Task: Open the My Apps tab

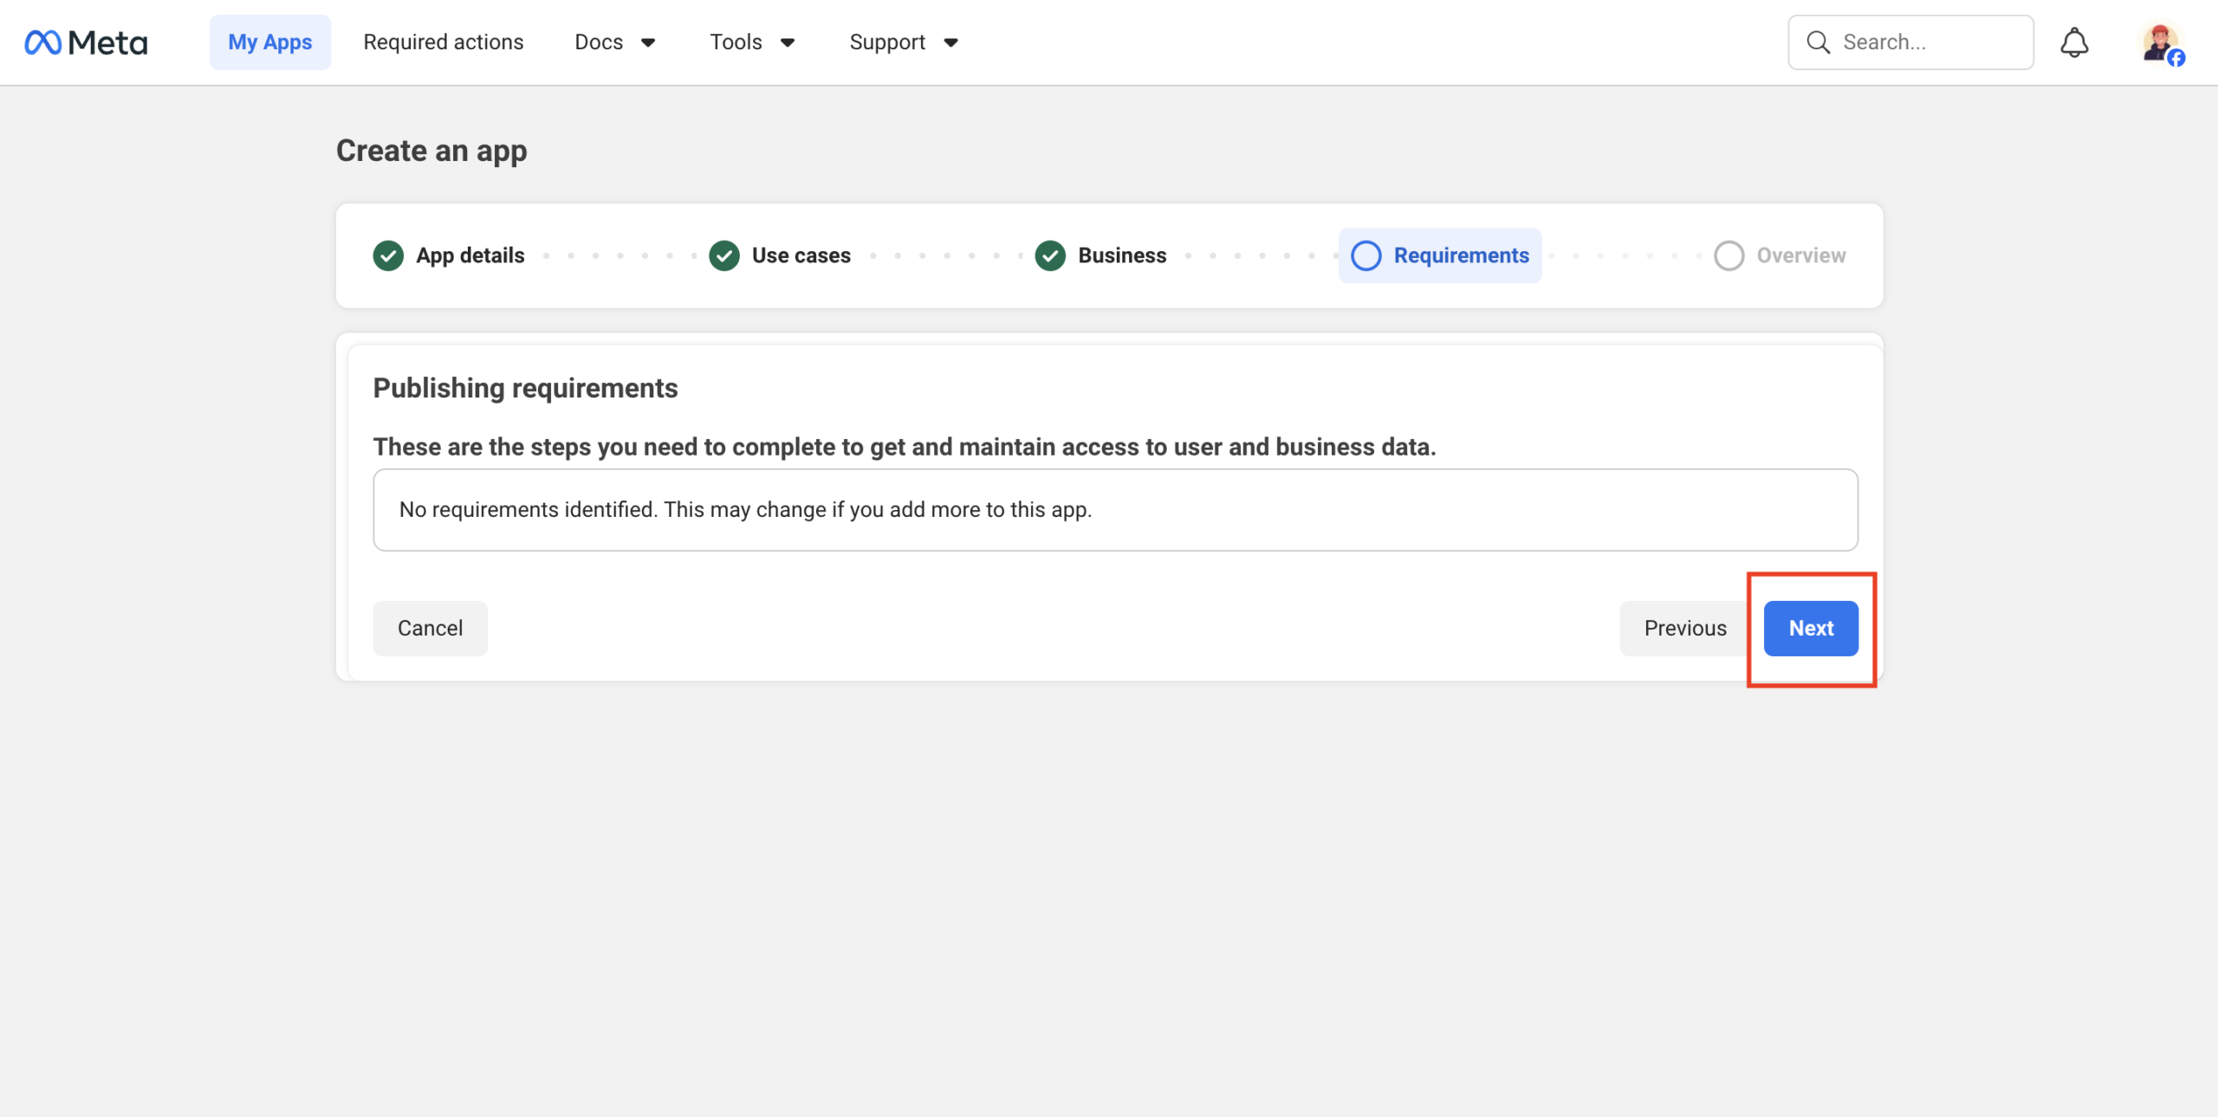Action: [x=269, y=42]
